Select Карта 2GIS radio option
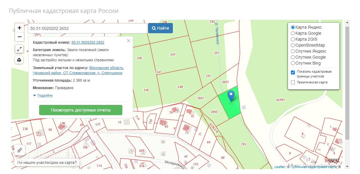This screenshot has width=360, height=174. coord(293,39)
